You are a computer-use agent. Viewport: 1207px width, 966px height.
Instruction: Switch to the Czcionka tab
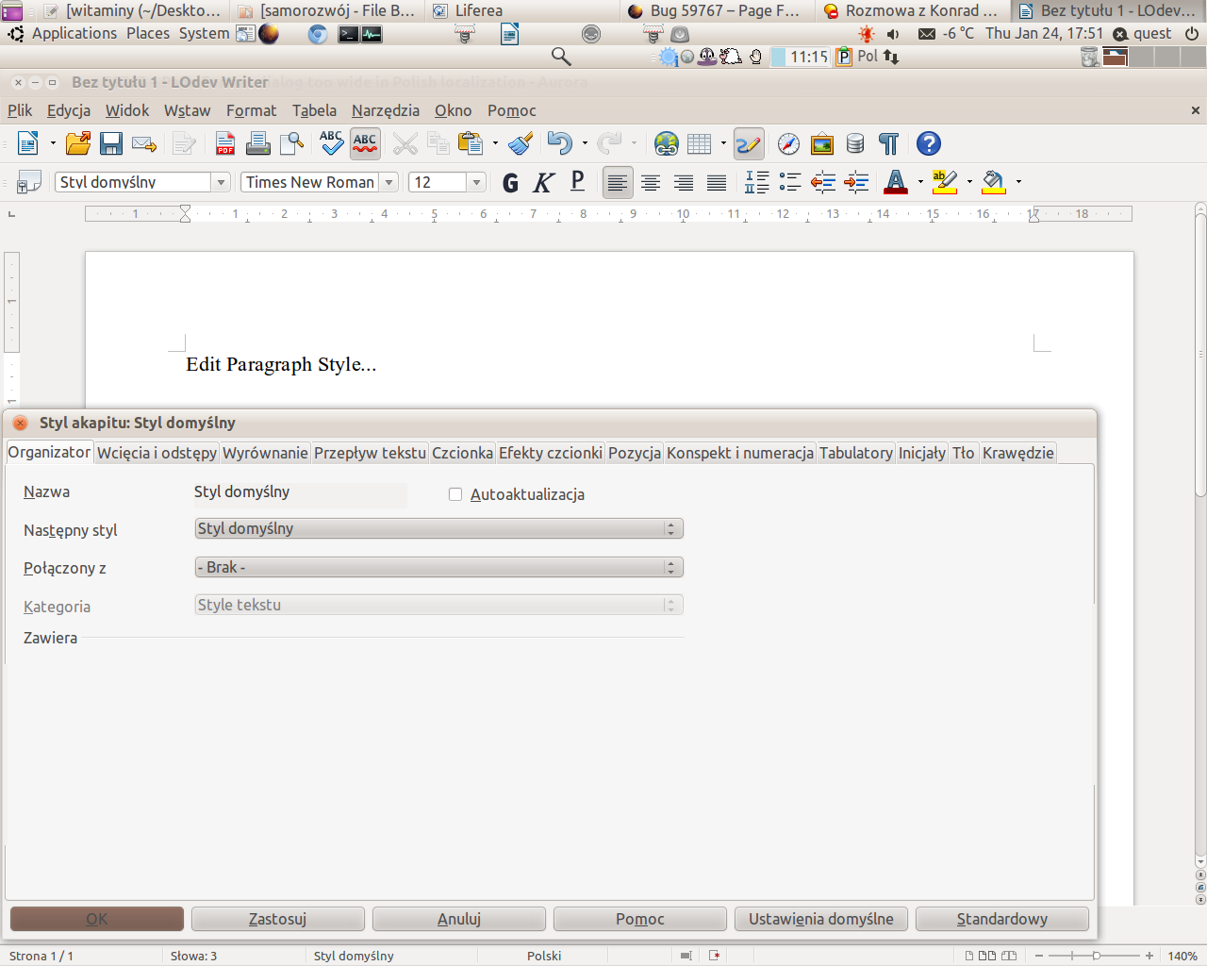click(462, 453)
